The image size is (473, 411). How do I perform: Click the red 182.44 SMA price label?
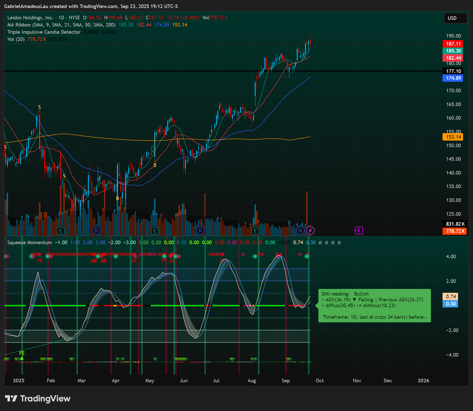453,58
